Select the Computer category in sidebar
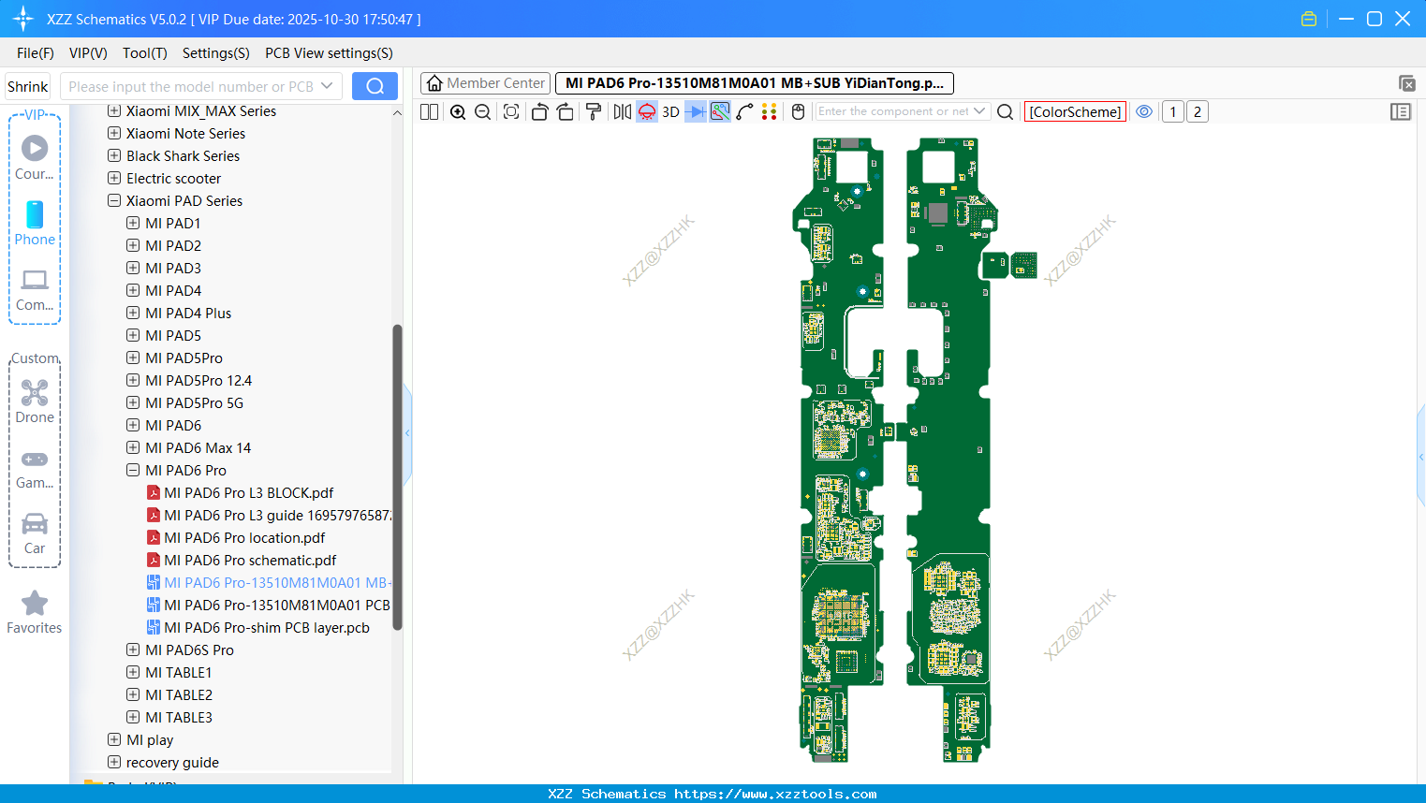 click(35, 290)
